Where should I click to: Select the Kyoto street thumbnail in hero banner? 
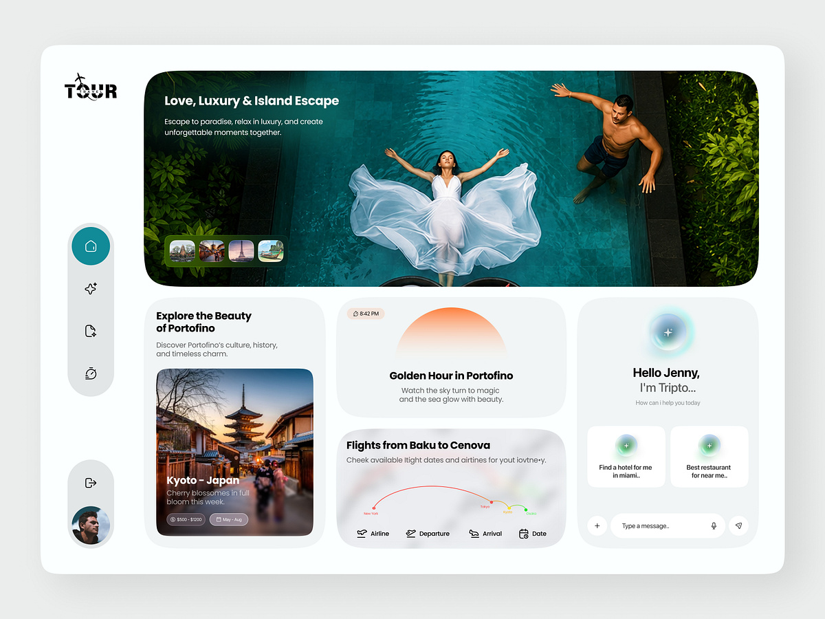pyautogui.click(x=212, y=250)
